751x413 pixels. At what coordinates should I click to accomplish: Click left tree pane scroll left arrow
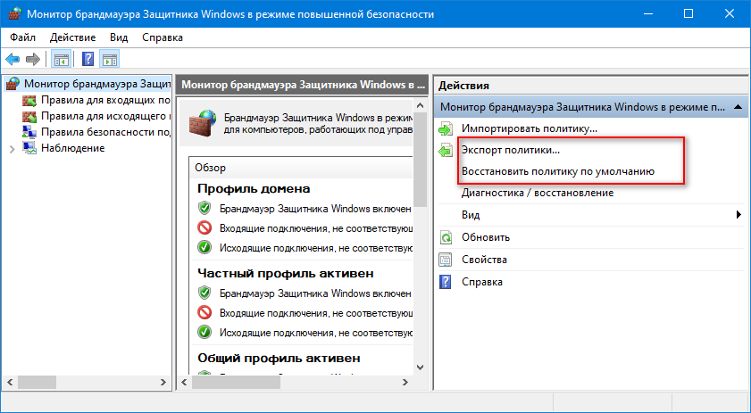10,383
